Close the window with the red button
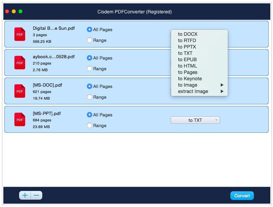This screenshot has height=207, width=273. pyautogui.click(x=7, y=11)
